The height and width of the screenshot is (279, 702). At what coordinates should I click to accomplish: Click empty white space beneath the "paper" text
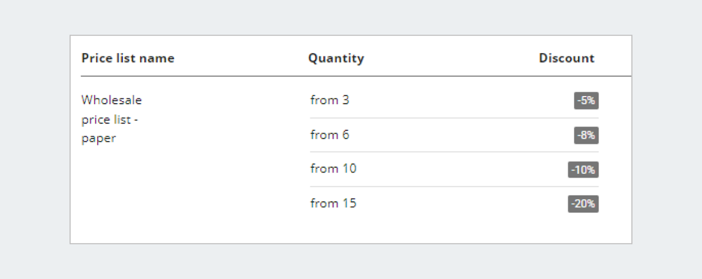175,193
